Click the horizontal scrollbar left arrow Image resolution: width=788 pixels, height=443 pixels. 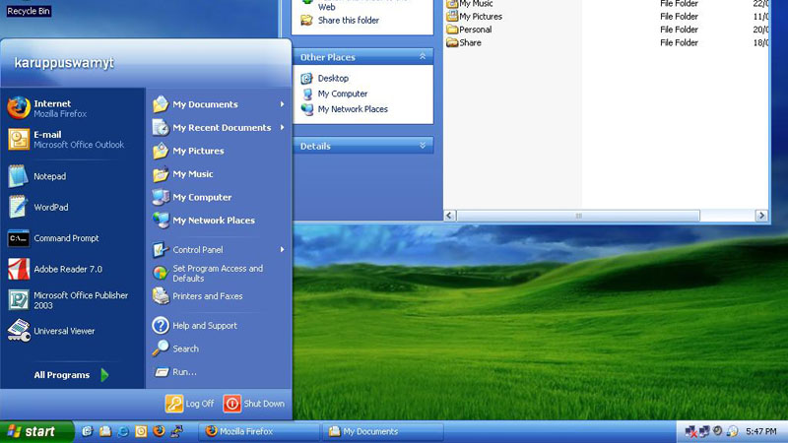(x=450, y=216)
